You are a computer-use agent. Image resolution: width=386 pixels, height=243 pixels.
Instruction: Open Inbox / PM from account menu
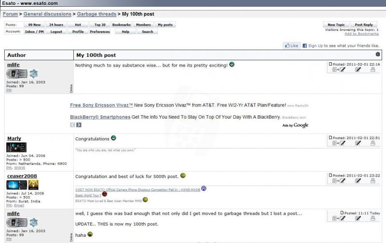pos(34,32)
